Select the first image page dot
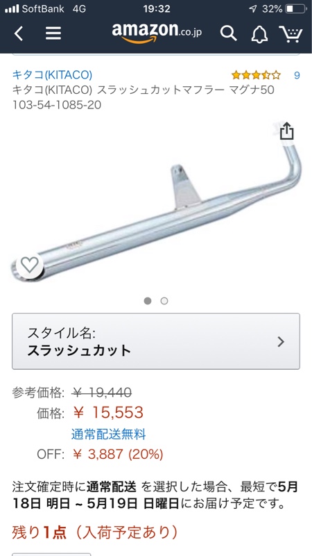Screen dimensions: 312x556 coord(148,301)
